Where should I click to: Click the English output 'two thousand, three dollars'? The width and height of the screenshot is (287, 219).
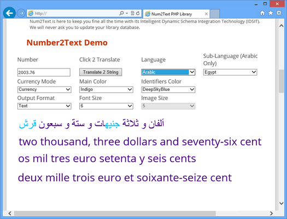(140, 142)
